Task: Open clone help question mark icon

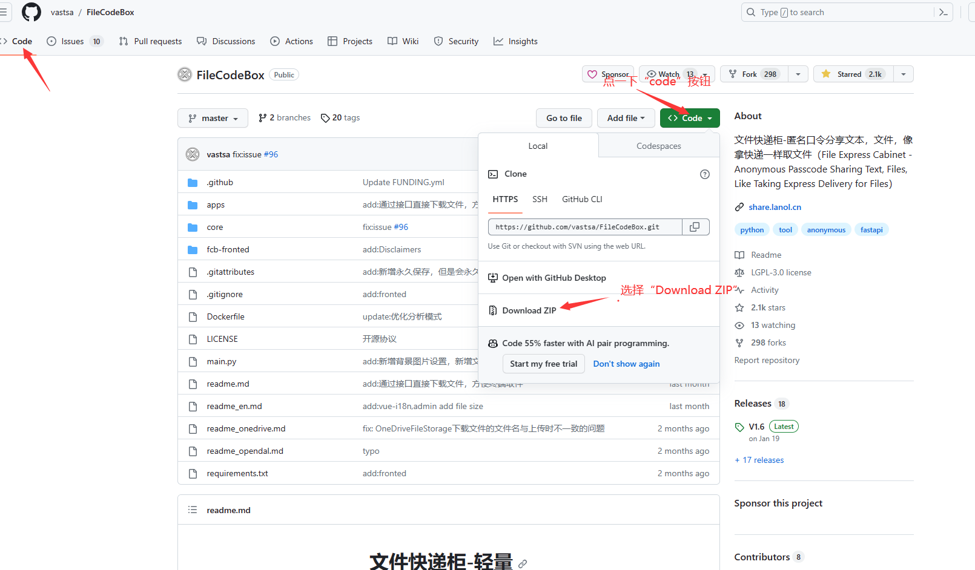Action: [x=705, y=174]
